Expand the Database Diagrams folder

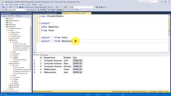pos(7,29)
